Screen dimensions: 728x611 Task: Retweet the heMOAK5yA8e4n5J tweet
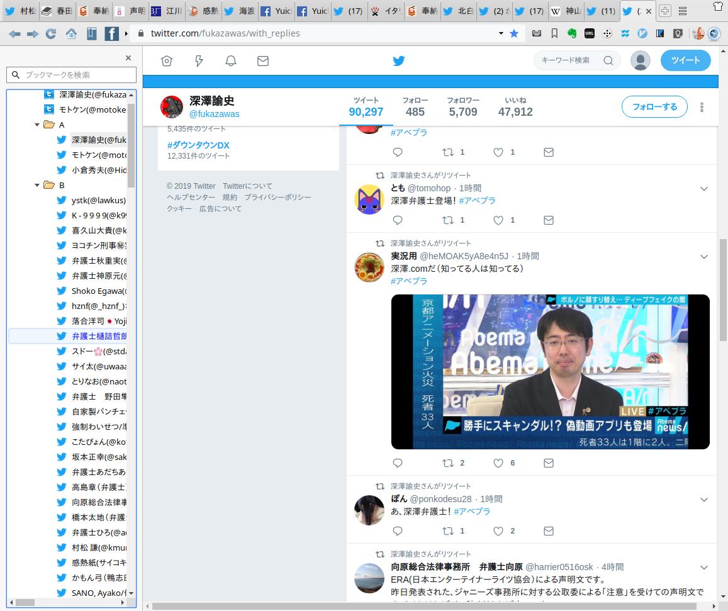[447, 463]
